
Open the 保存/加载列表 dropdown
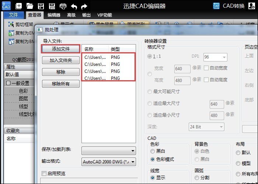(109, 151)
